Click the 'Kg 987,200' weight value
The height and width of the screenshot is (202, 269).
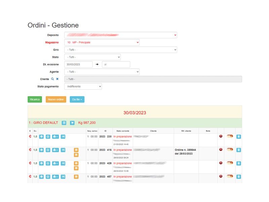coord(87,123)
